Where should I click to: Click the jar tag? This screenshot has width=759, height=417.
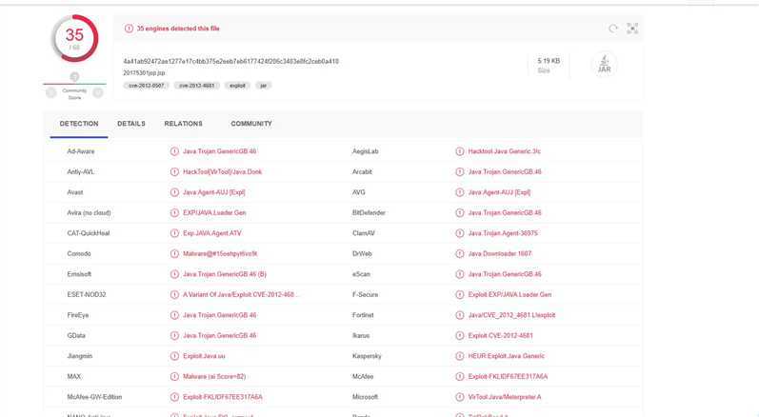pyautogui.click(x=264, y=86)
